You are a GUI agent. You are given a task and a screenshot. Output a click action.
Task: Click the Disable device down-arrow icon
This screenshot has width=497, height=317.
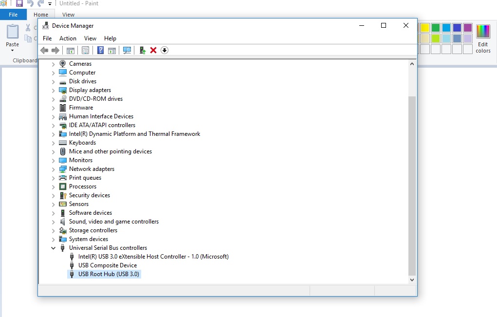click(x=165, y=50)
